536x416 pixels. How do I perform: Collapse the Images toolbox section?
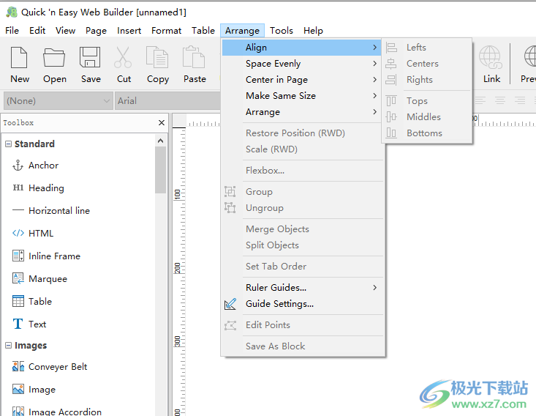pos(8,346)
